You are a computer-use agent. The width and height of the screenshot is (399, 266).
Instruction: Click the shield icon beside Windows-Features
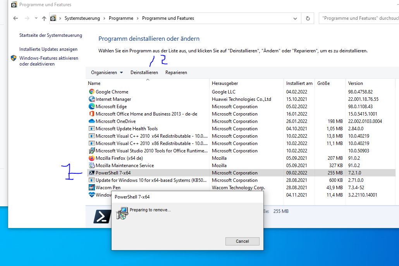click(14, 58)
